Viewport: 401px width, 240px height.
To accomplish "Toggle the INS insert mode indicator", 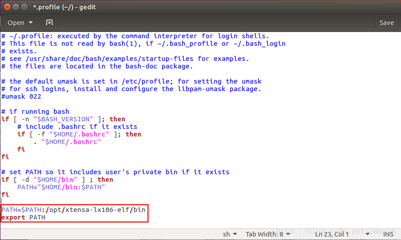I will [x=388, y=234].
